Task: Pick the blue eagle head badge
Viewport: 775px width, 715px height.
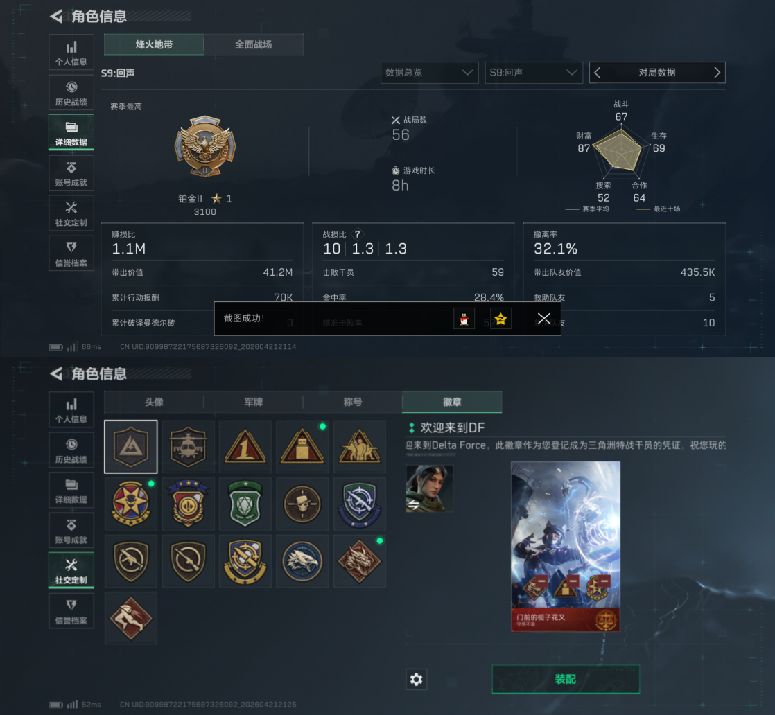Action: (x=302, y=560)
